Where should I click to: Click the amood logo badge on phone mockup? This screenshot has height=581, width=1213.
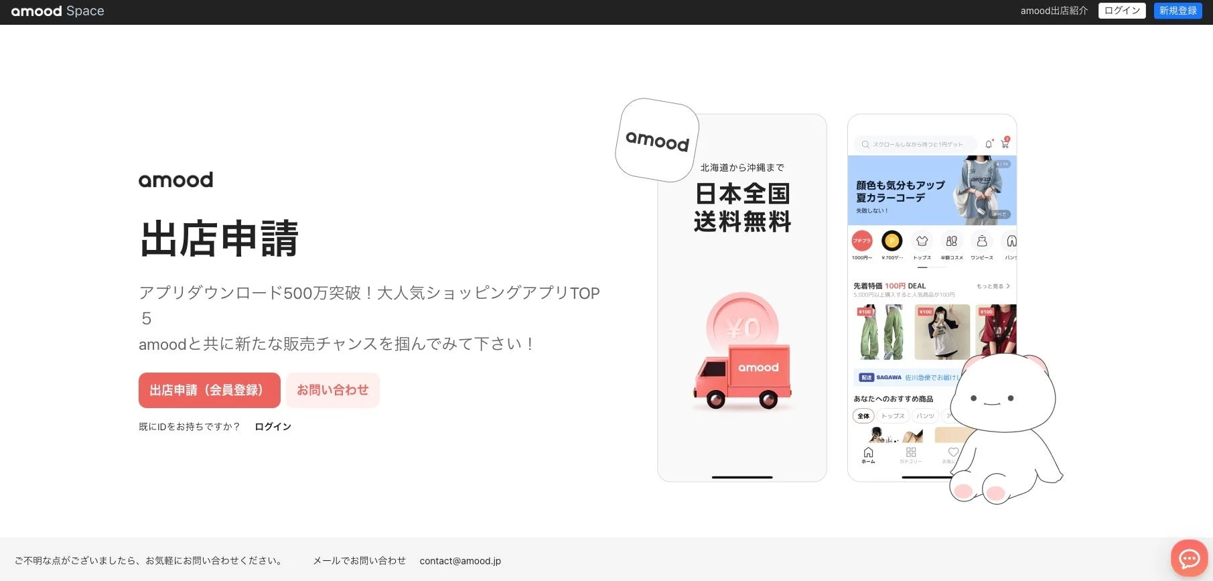657,140
